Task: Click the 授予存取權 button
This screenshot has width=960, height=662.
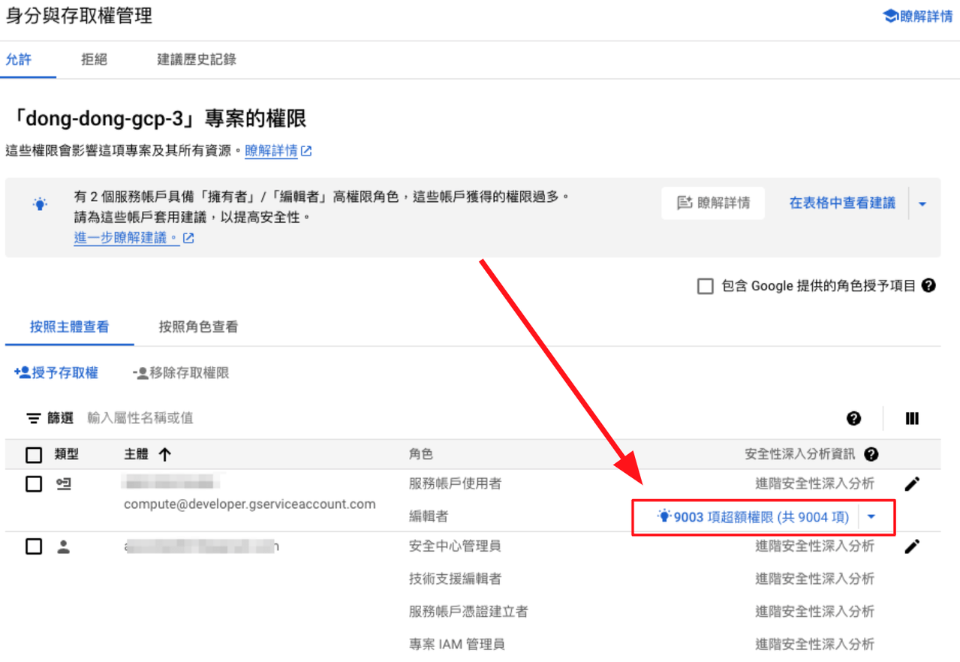Action: click(56, 373)
